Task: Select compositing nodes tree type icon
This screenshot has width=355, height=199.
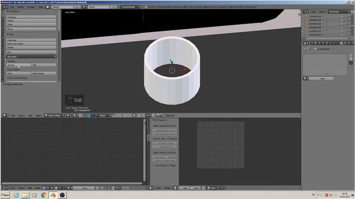Action: (48, 188)
